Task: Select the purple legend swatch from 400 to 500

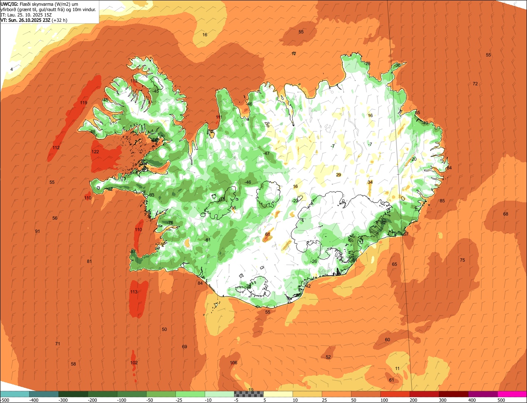Action: click(483, 394)
